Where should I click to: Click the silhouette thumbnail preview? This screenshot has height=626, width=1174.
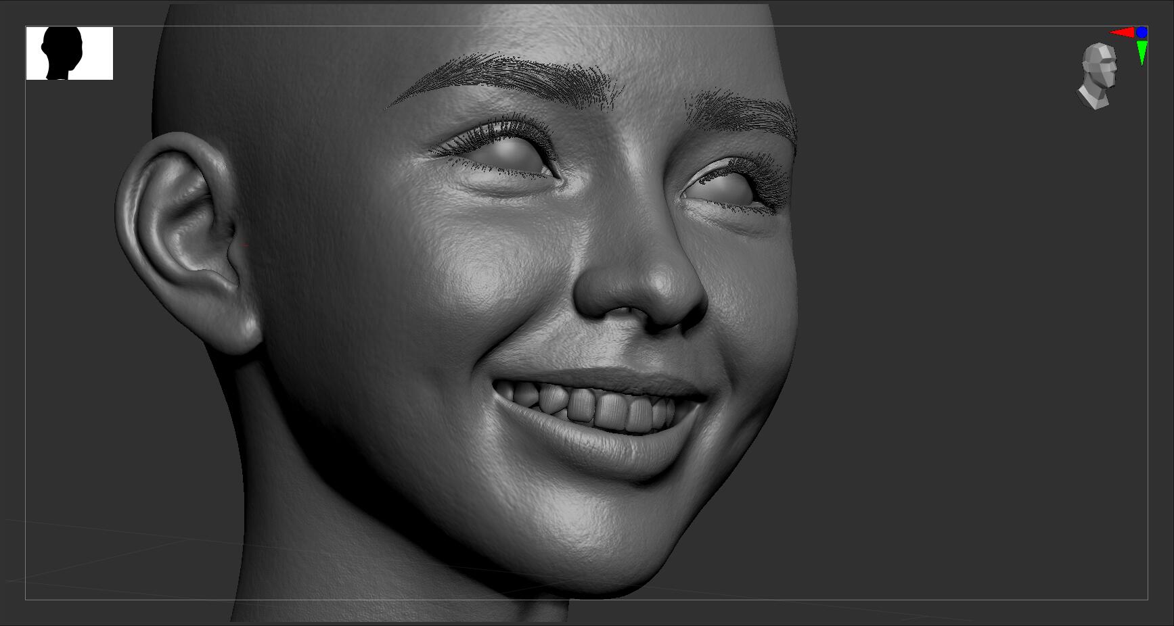[70, 53]
